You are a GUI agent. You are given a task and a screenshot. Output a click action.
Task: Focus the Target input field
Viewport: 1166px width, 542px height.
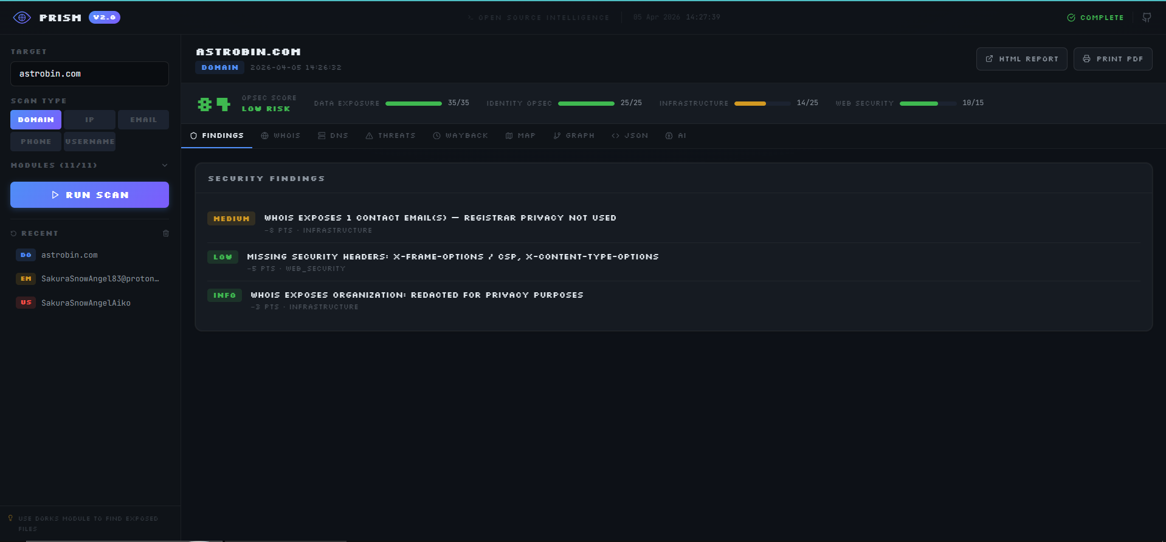[89, 74]
